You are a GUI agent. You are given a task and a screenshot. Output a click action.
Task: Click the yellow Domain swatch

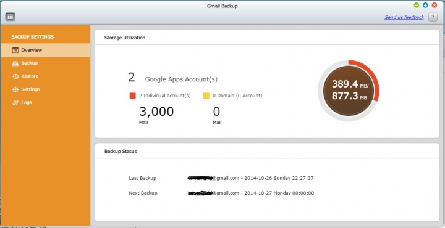click(x=206, y=96)
